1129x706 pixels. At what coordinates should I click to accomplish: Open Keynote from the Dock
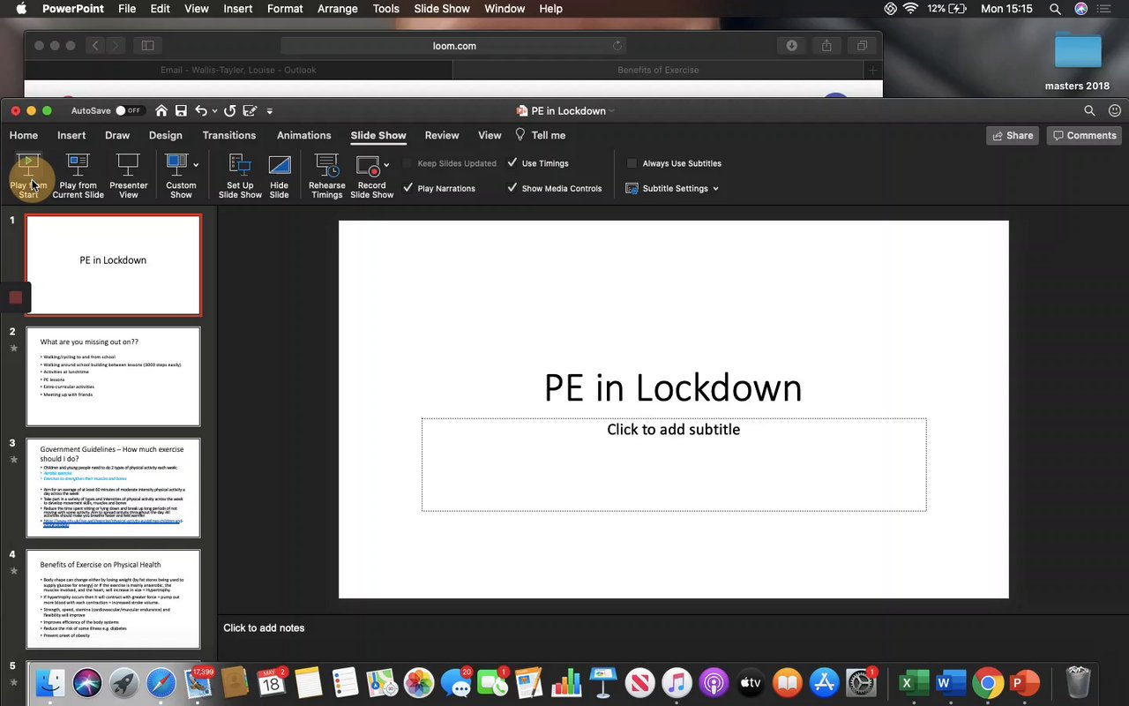(603, 682)
